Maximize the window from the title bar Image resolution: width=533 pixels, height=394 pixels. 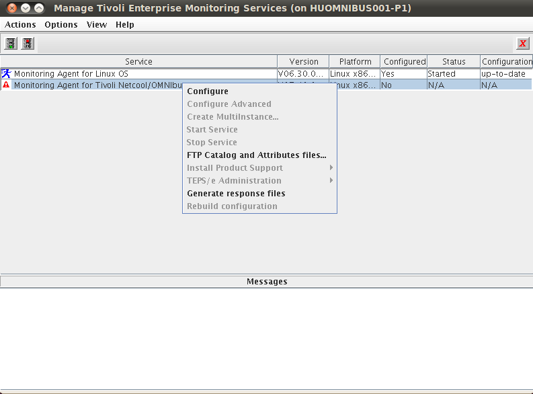point(39,8)
